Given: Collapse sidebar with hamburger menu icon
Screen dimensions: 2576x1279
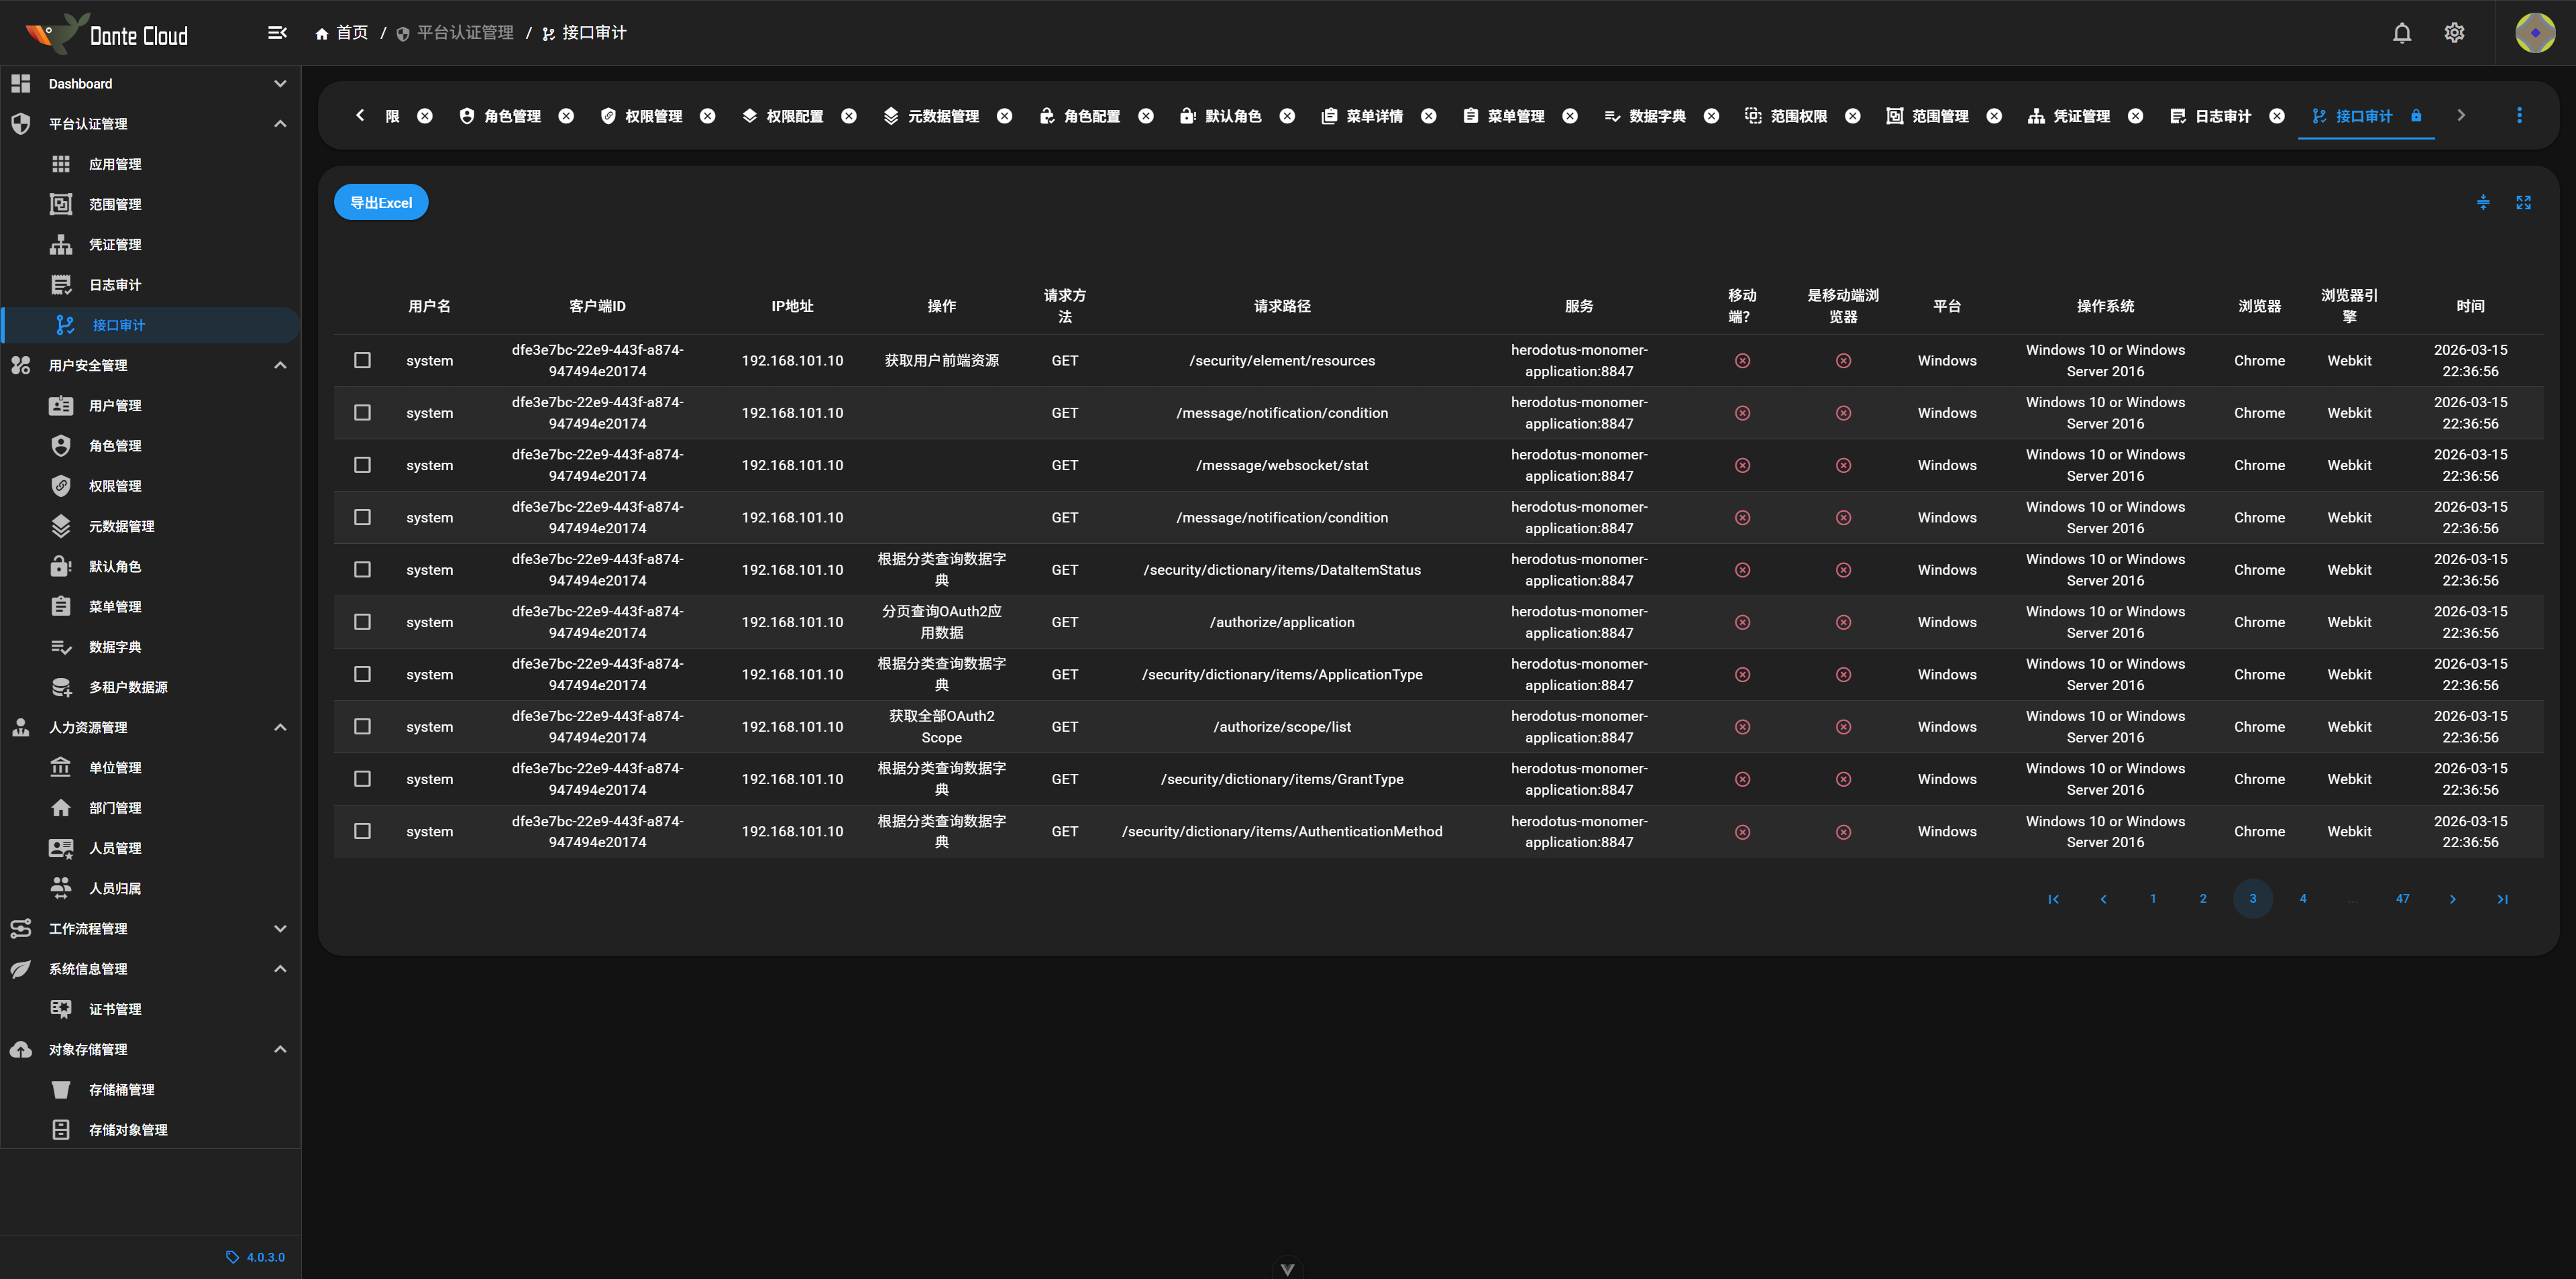Looking at the screenshot, I should (x=277, y=33).
